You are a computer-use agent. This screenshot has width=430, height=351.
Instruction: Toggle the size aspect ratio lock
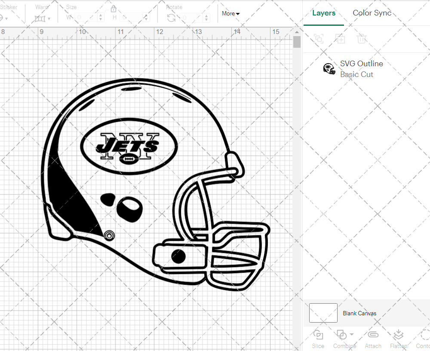[114, 9]
